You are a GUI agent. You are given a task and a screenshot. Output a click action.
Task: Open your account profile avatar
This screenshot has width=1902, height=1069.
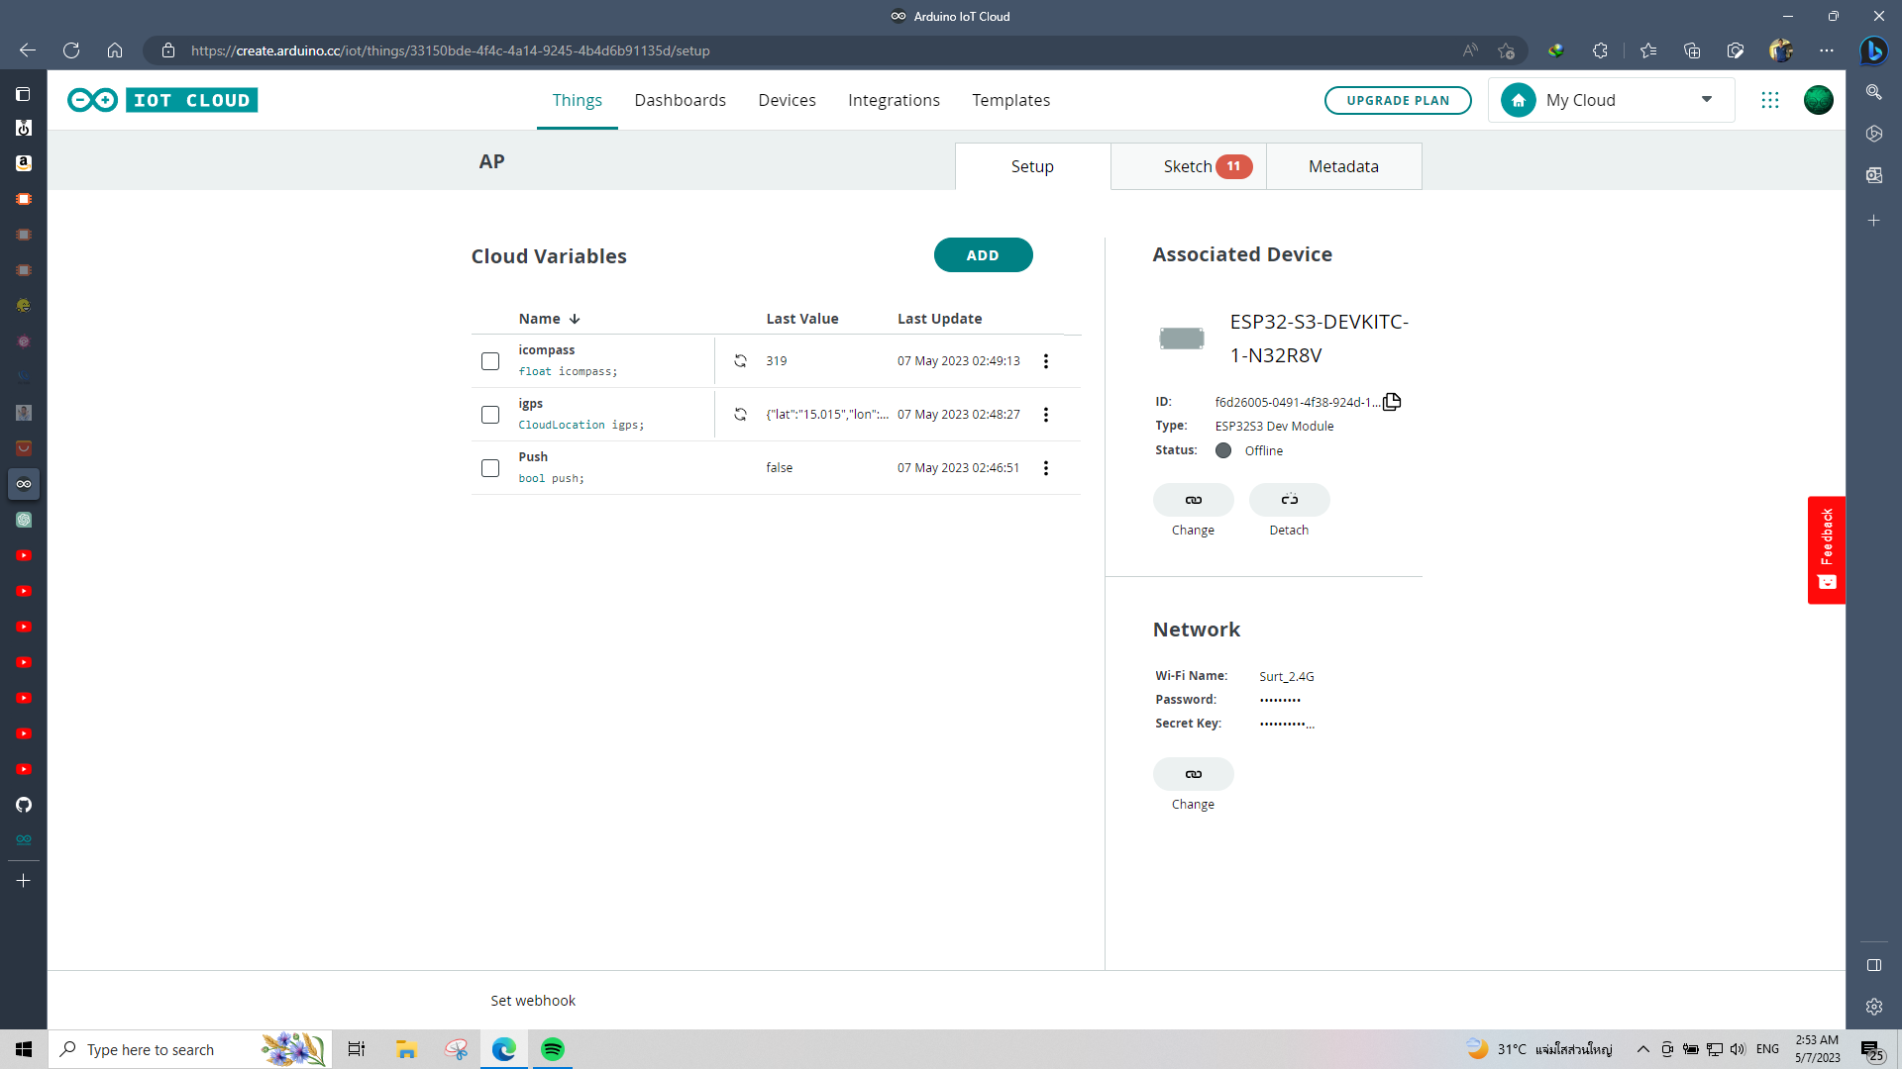tap(1819, 99)
